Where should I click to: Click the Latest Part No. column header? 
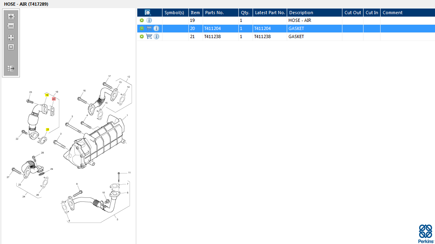(270, 13)
